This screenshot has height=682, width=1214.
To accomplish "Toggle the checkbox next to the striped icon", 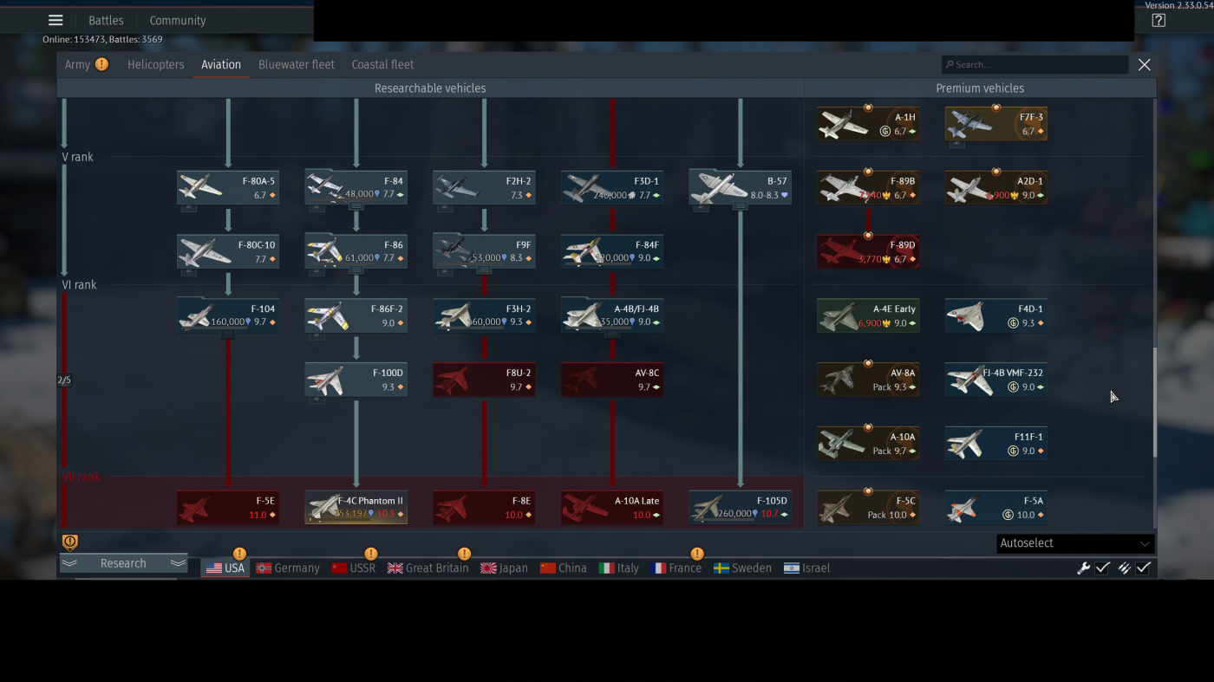I will (x=1144, y=568).
